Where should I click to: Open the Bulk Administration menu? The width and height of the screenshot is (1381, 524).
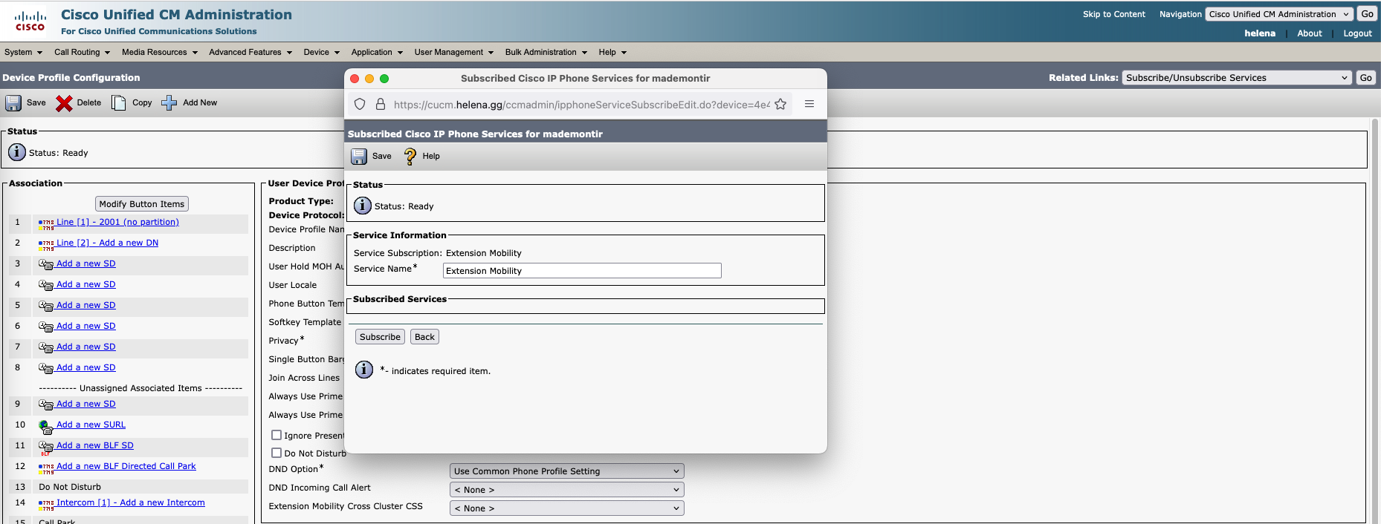[546, 53]
